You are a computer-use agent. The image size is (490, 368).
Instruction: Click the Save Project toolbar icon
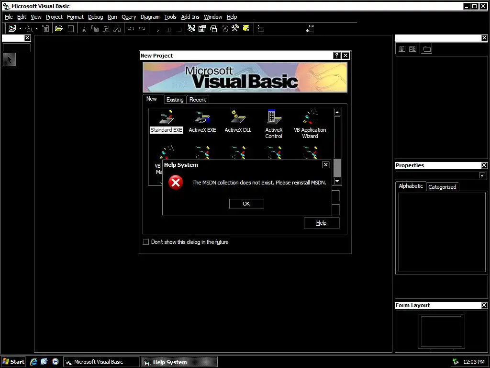point(71,28)
